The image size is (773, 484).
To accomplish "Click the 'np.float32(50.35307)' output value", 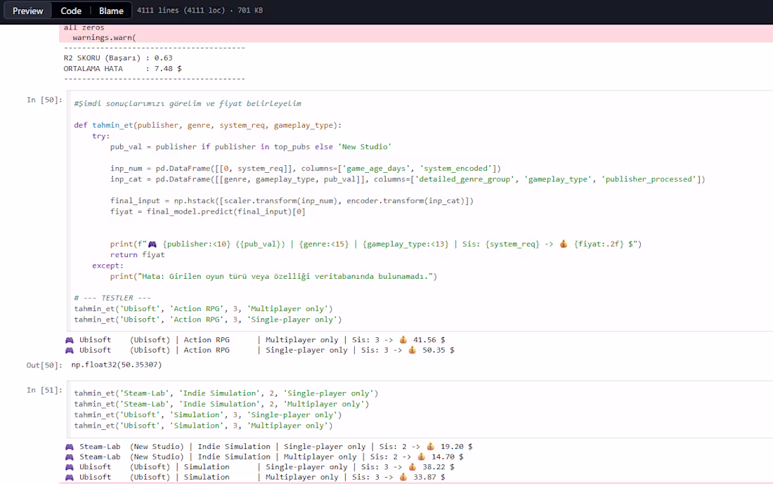I will pyautogui.click(x=117, y=365).
